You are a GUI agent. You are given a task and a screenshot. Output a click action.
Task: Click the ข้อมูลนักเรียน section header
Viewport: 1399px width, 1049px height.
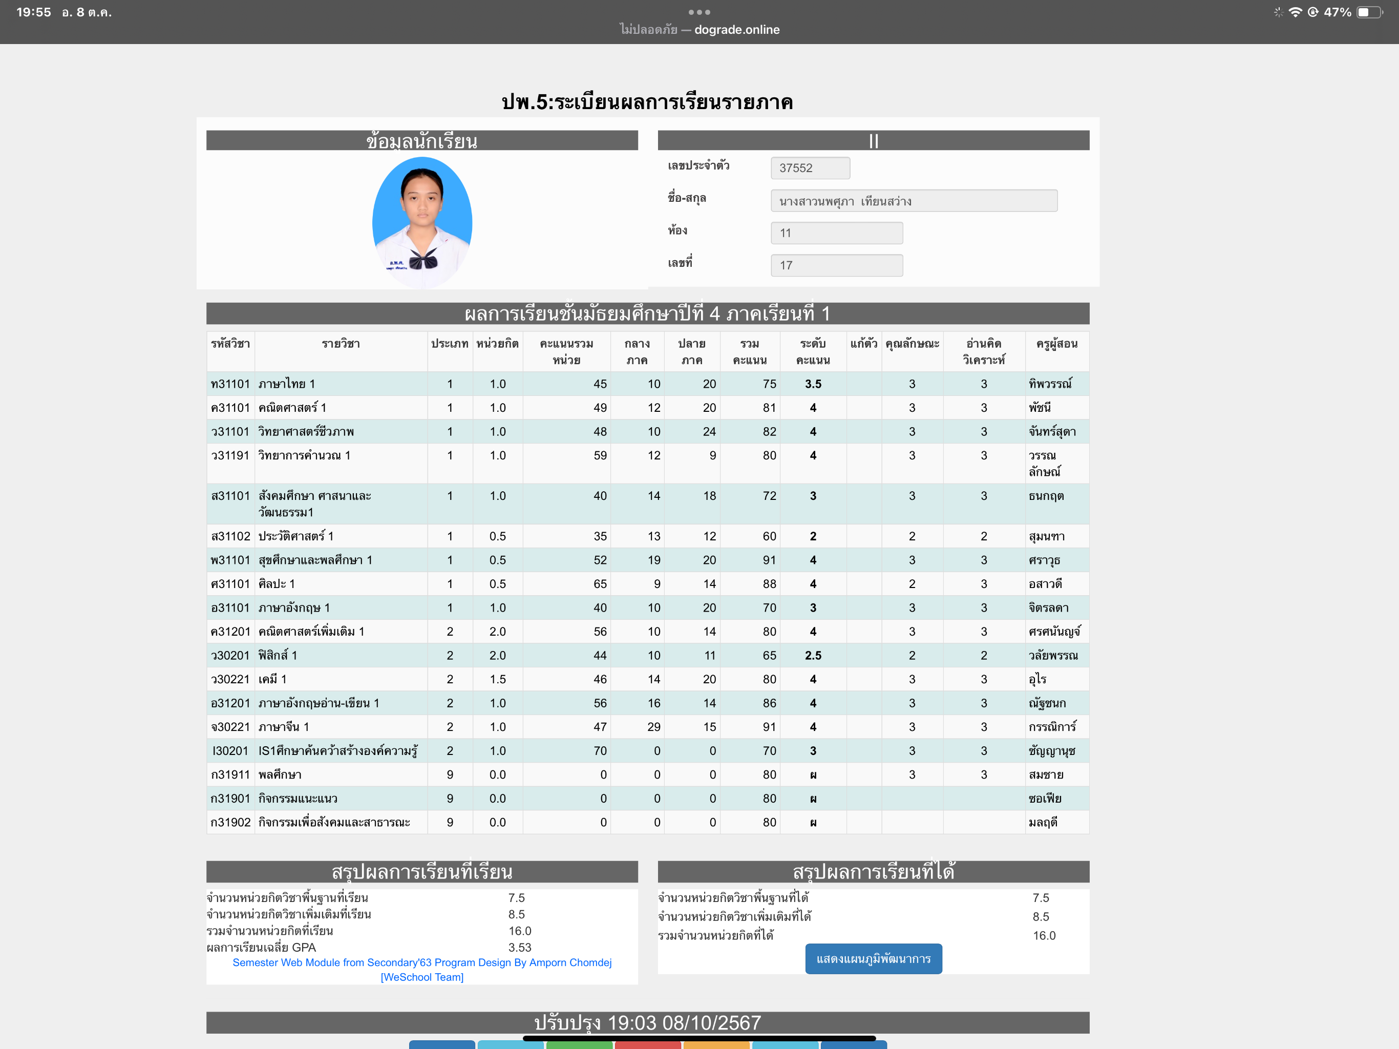tap(422, 140)
